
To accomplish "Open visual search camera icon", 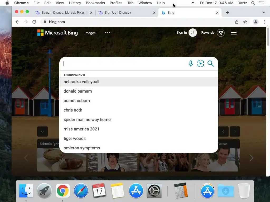I will click(201, 64).
